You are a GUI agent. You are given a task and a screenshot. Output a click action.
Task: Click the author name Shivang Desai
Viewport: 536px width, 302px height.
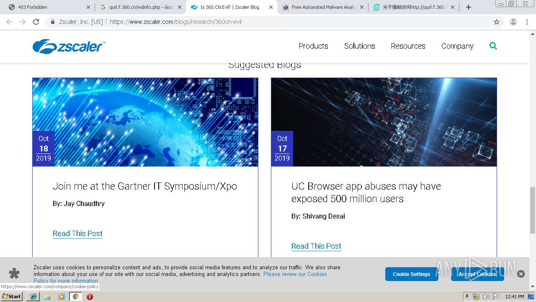pyautogui.click(x=324, y=216)
